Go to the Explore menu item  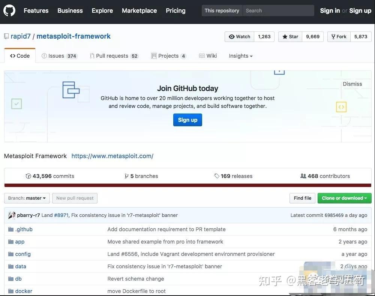coord(102,10)
